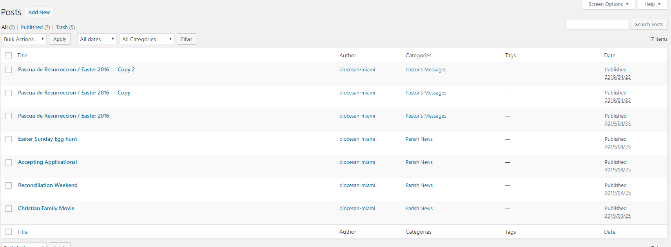Viewport: 671px width, 247px height.
Task: Click diocesan-miami author on Reconciliation Weekend row
Action: pos(357,185)
